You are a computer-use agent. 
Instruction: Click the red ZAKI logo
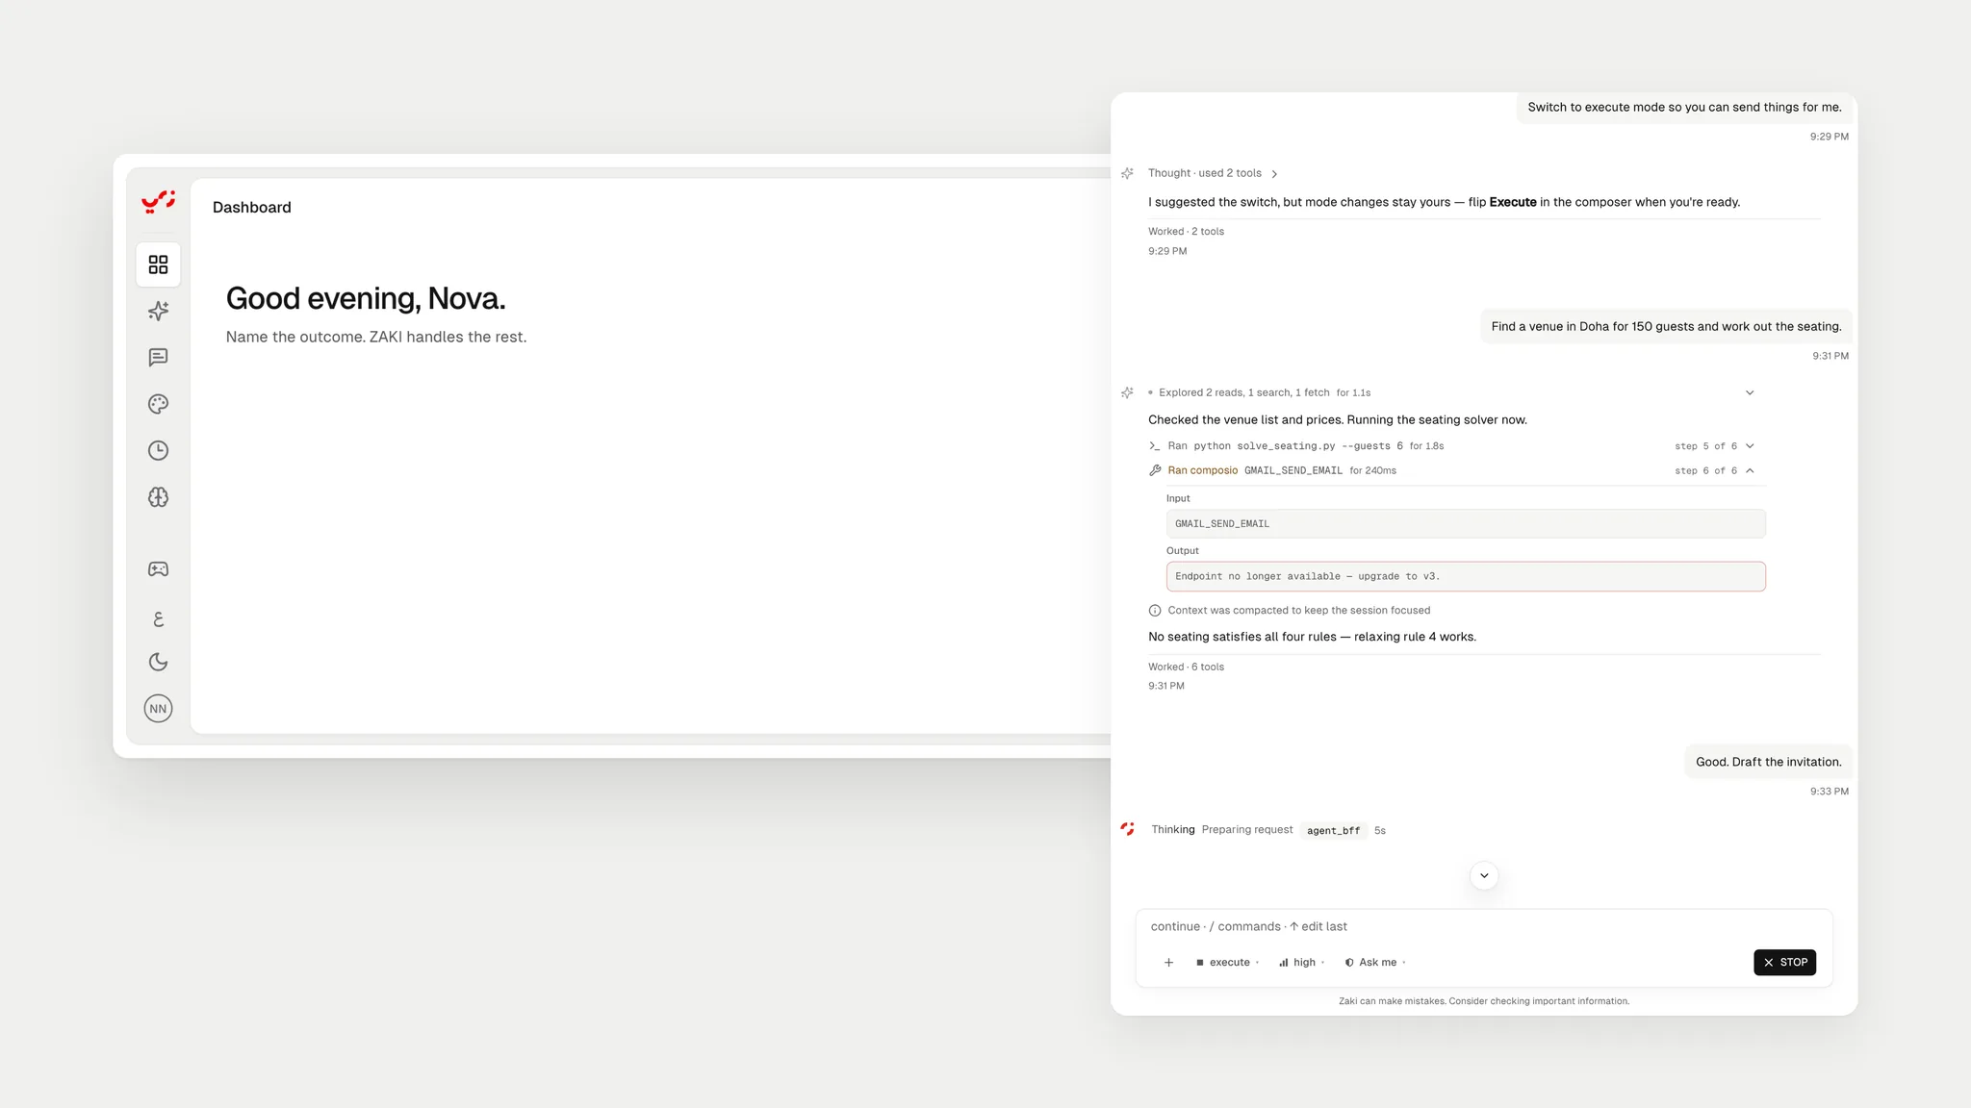click(x=158, y=201)
